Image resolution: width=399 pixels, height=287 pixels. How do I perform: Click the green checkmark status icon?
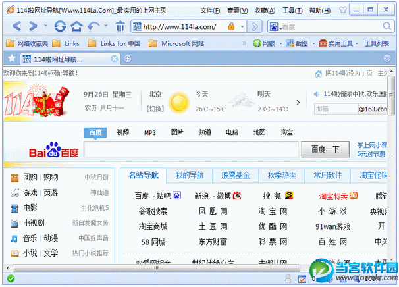point(11,279)
